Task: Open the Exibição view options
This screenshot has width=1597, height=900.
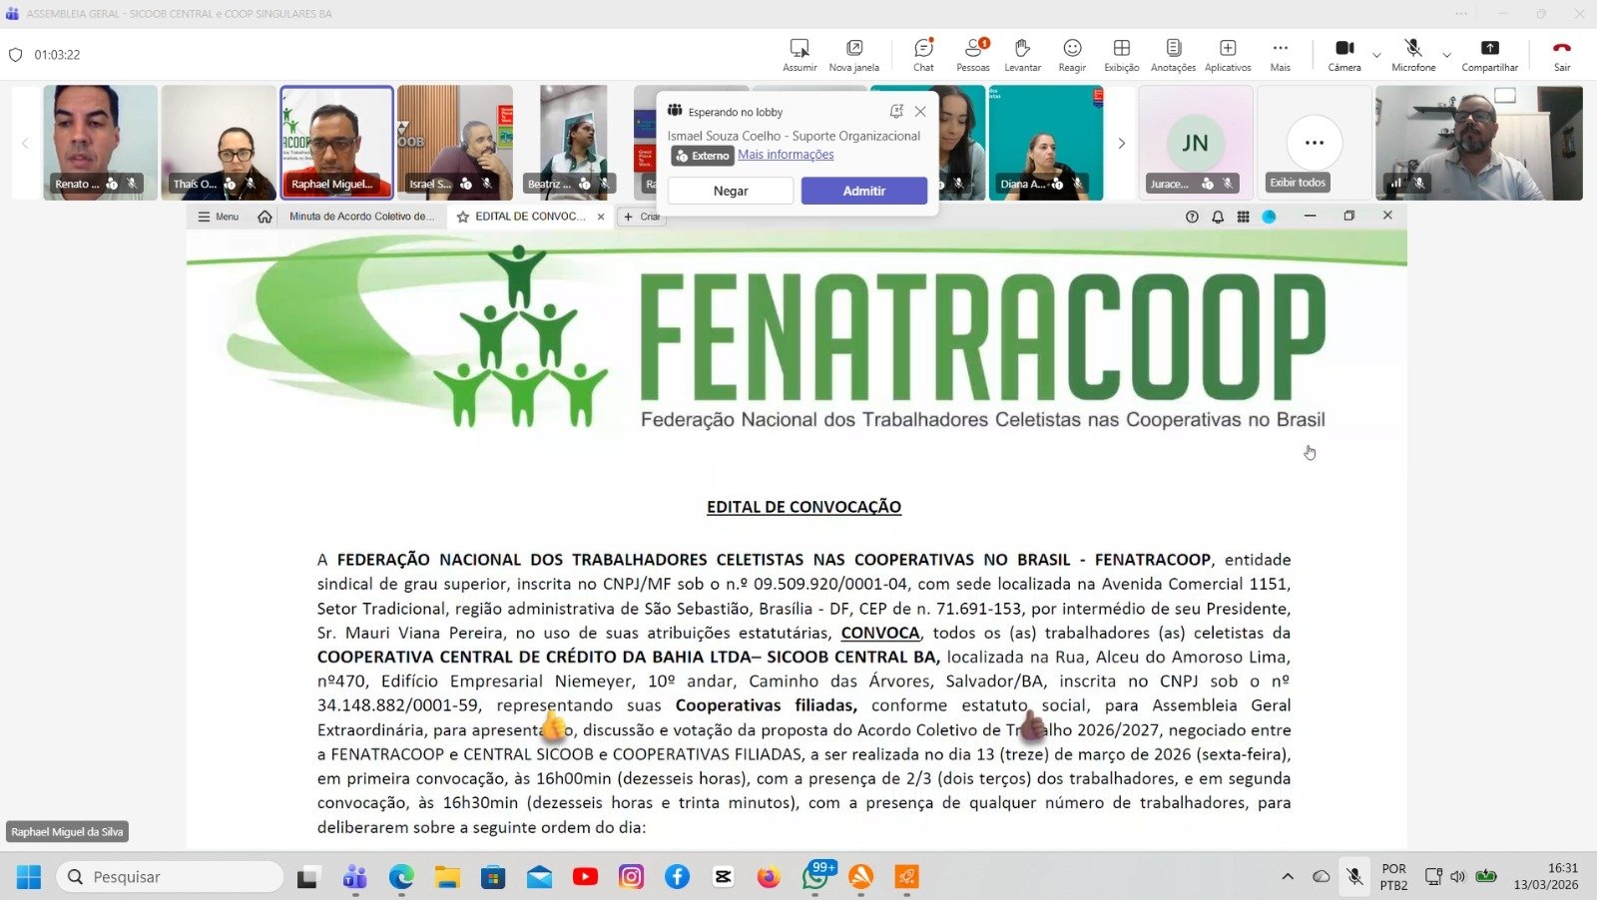Action: (x=1121, y=55)
